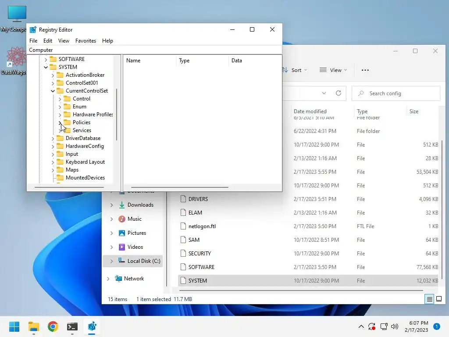
Task: Open the Favorites menu in Registry Editor
Action: click(86, 41)
